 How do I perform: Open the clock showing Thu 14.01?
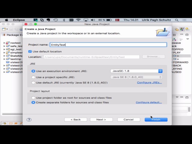coord(131,20)
